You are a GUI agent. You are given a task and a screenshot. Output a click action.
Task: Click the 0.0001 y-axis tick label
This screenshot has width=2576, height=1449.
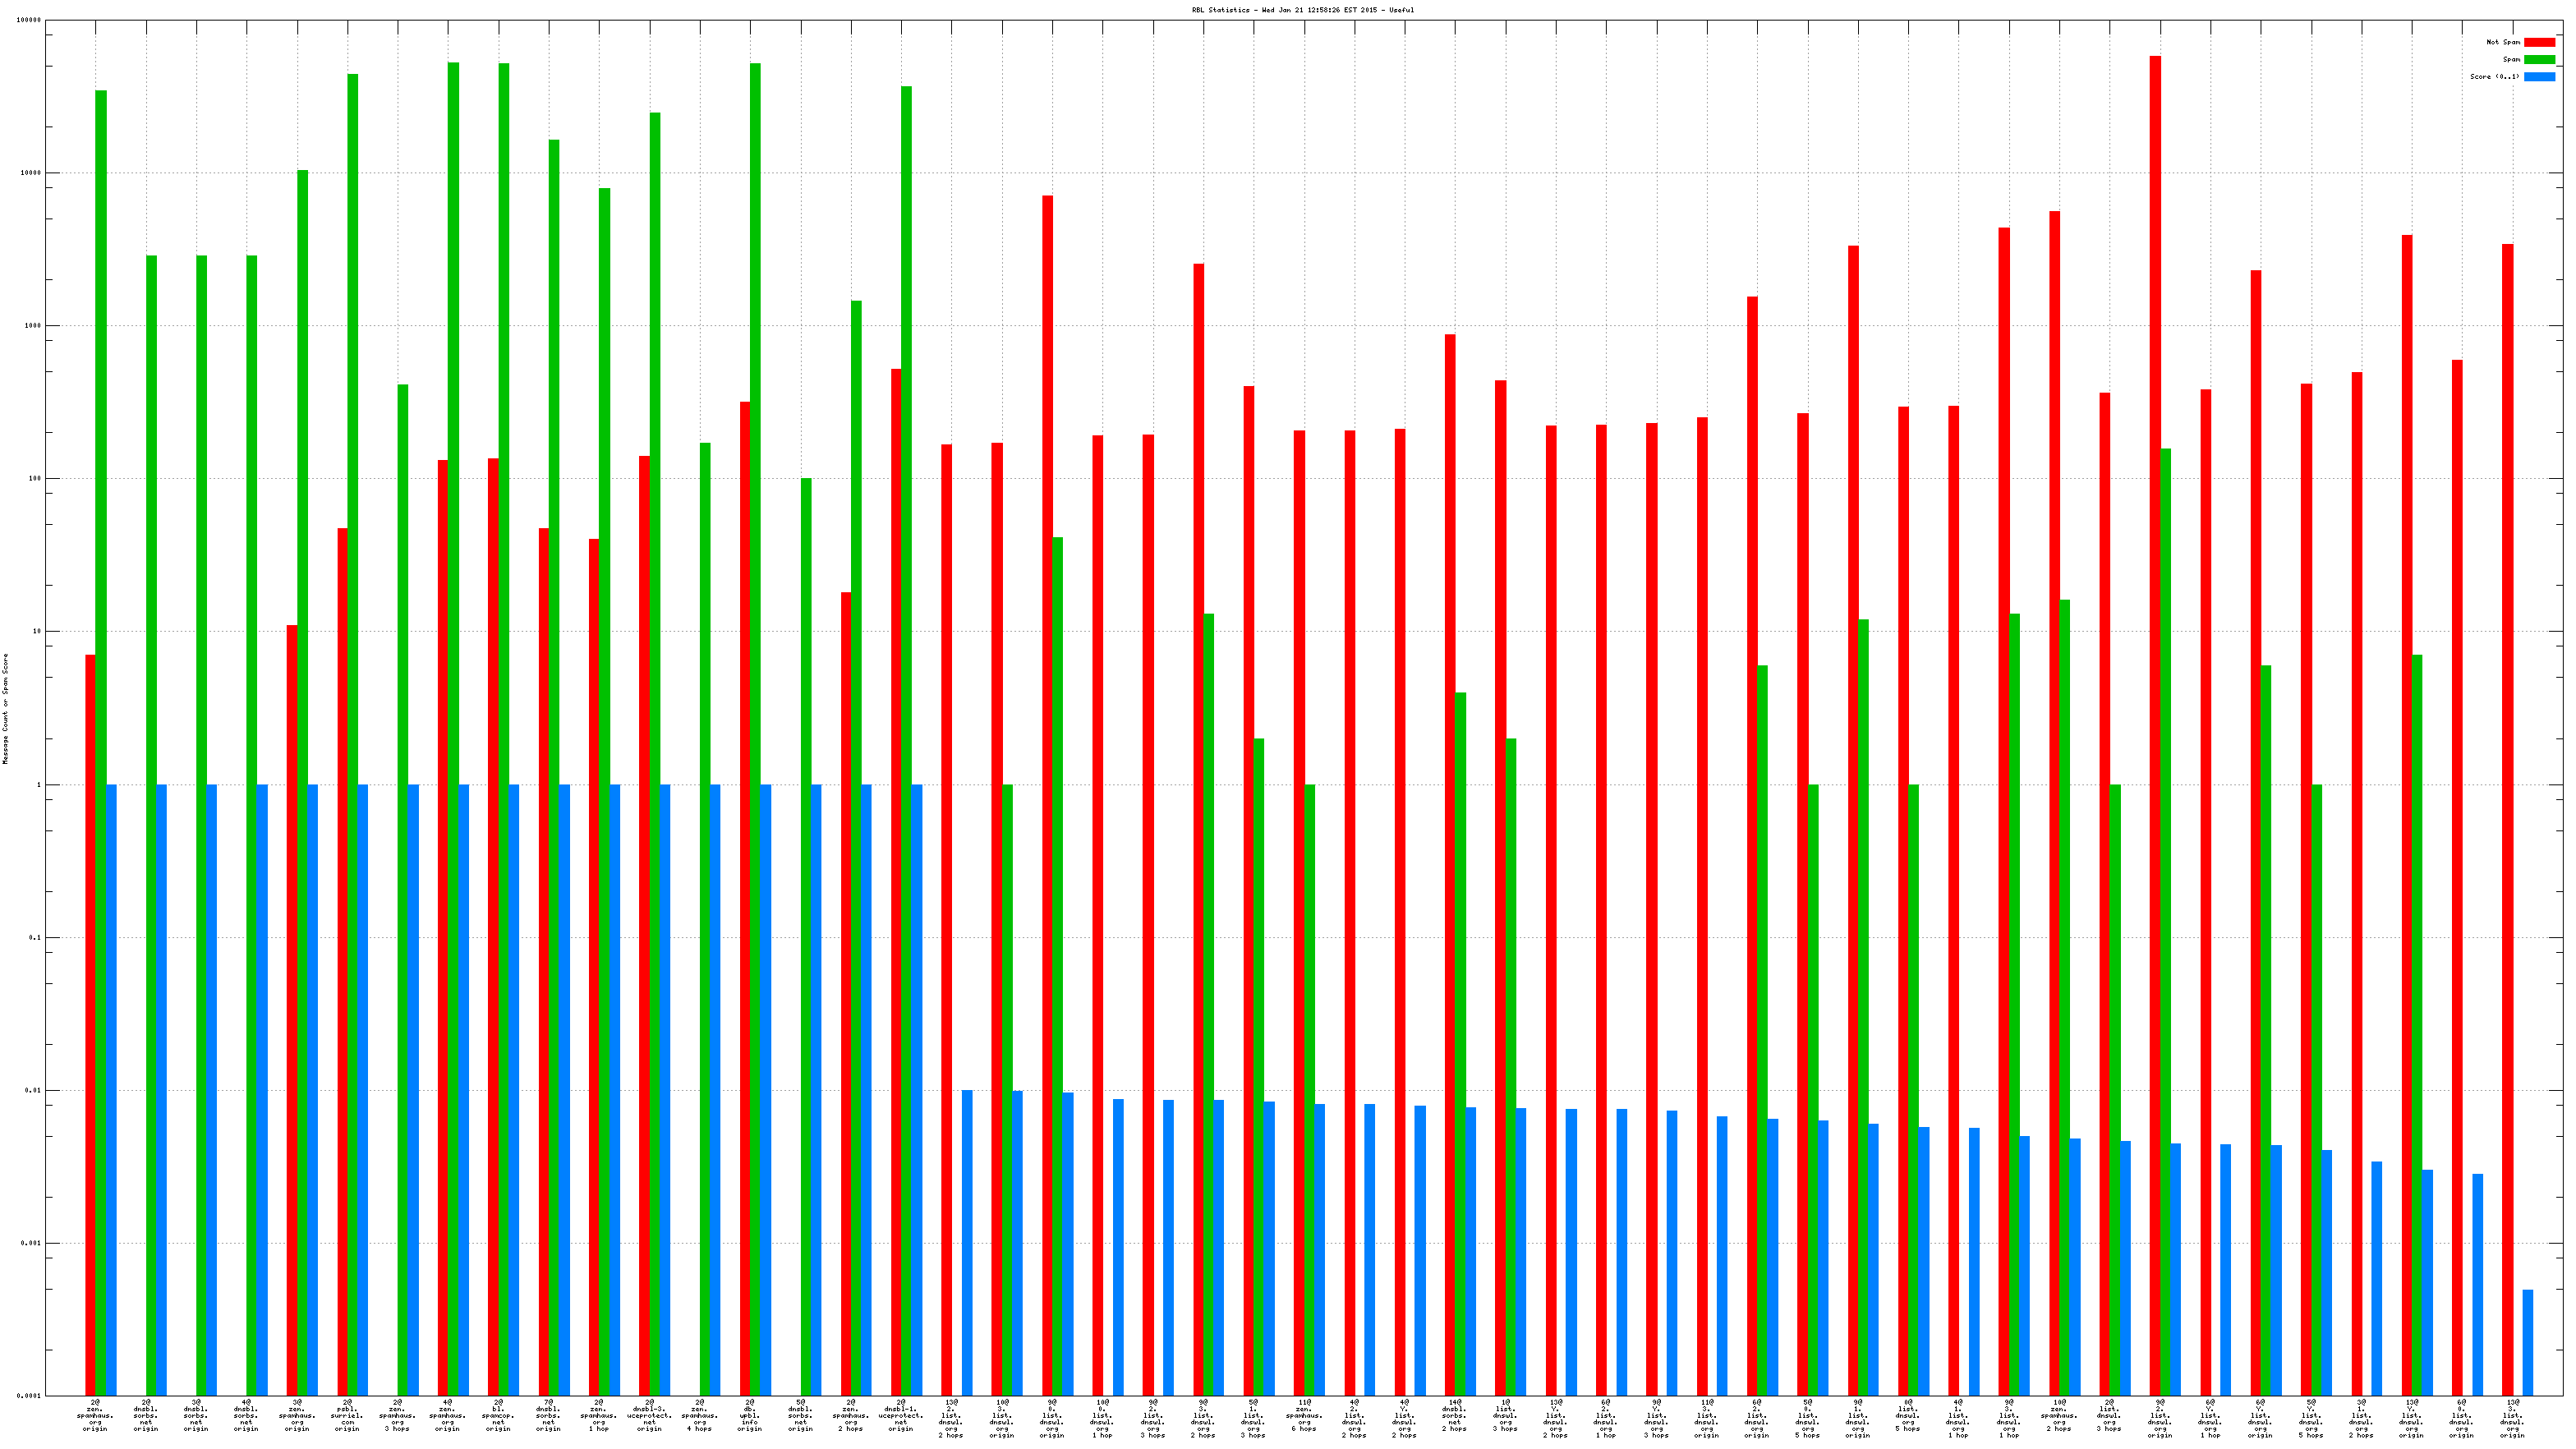(x=29, y=1396)
